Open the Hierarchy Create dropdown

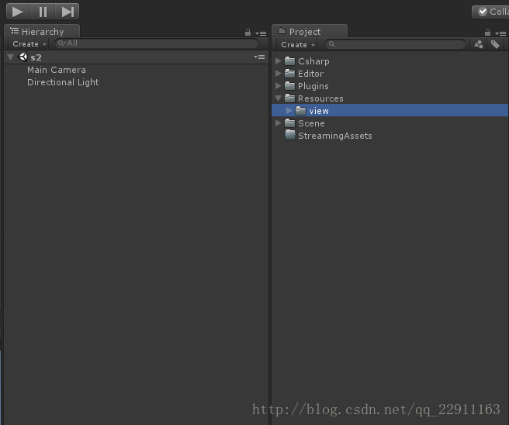pyautogui.click(x=29, y=43)
